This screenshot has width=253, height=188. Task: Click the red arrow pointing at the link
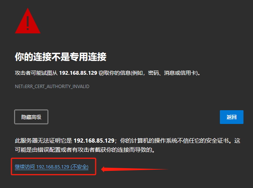135,169
